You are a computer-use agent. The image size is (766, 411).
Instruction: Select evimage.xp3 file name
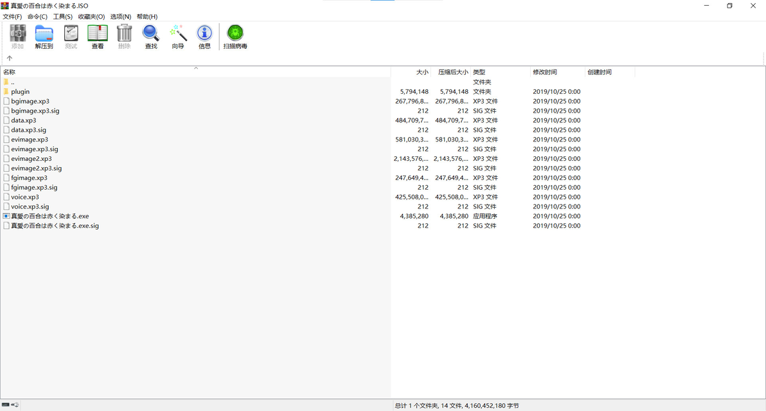coord(30,140)
